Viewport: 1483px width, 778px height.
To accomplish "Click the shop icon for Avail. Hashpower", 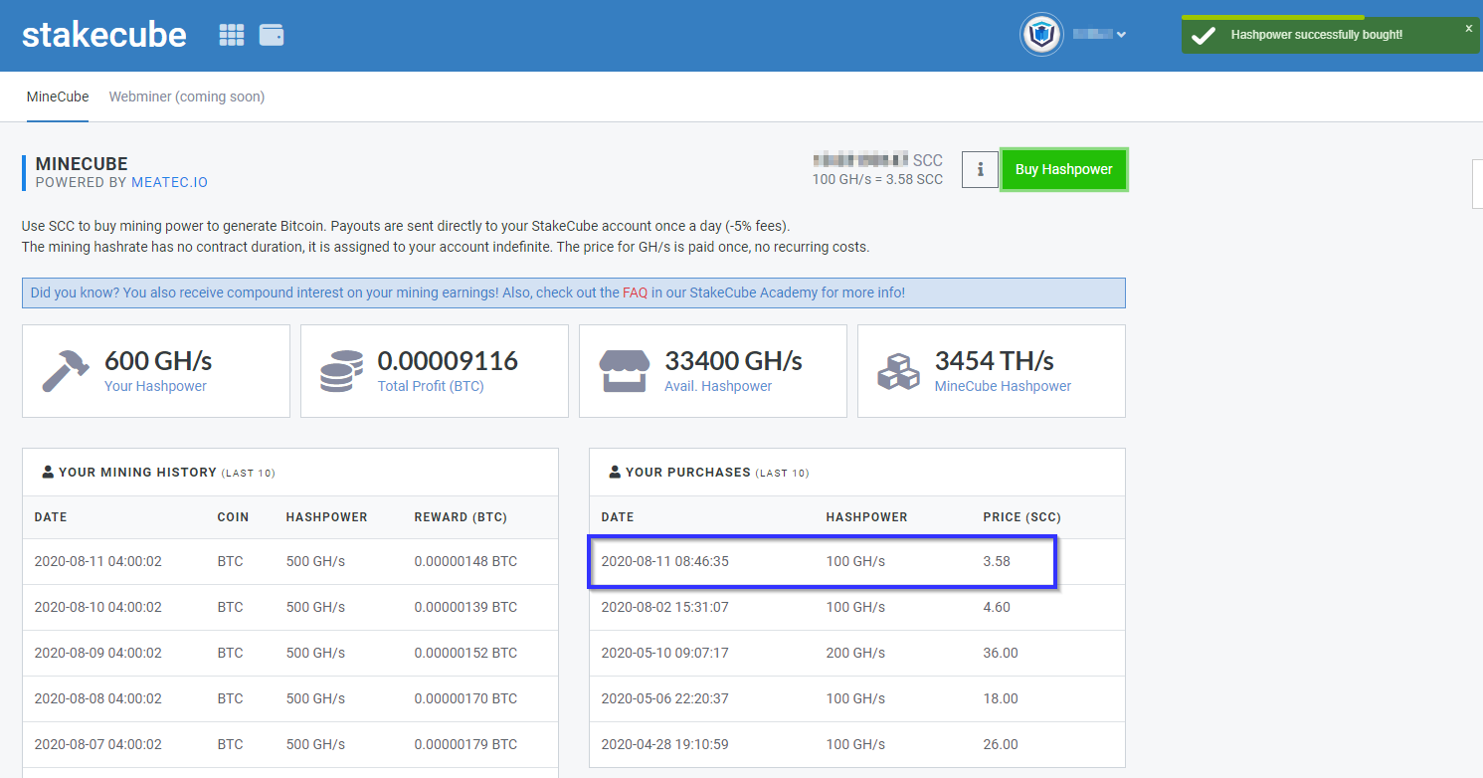I will click(625, 370).
